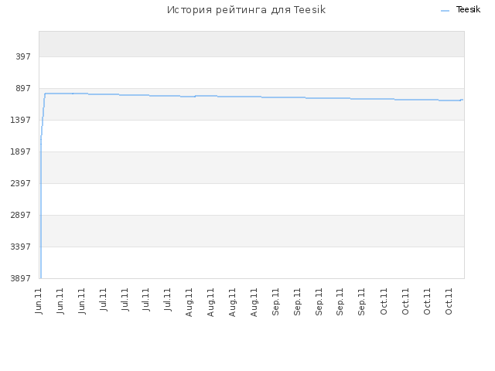This screenshot has height=371, width=495.
Task: Click the first Oct.11 x-axis label
Action: [x=384, y=301]
